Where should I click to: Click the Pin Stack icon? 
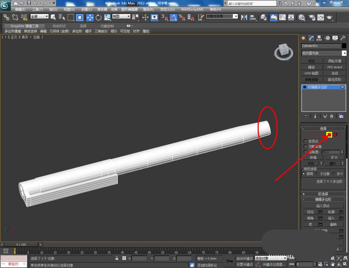tap(306, 116)
